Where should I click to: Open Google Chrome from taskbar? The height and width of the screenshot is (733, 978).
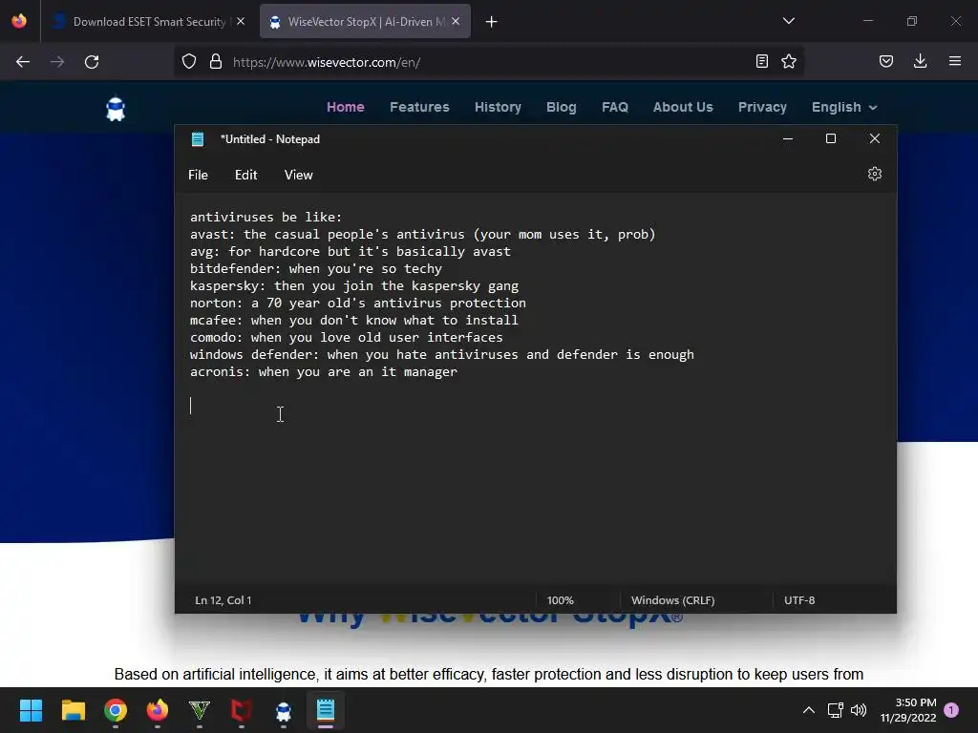click(x=116, y=710)
